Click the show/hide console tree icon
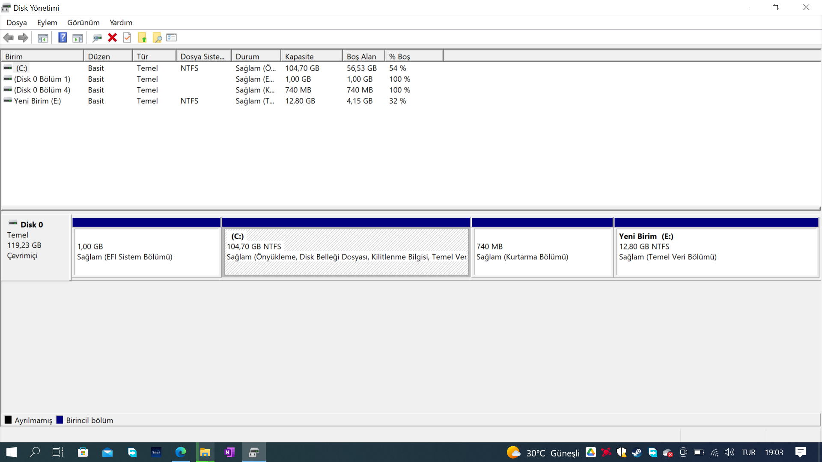This screenshot has height=462, width=822. pos(43,38)
